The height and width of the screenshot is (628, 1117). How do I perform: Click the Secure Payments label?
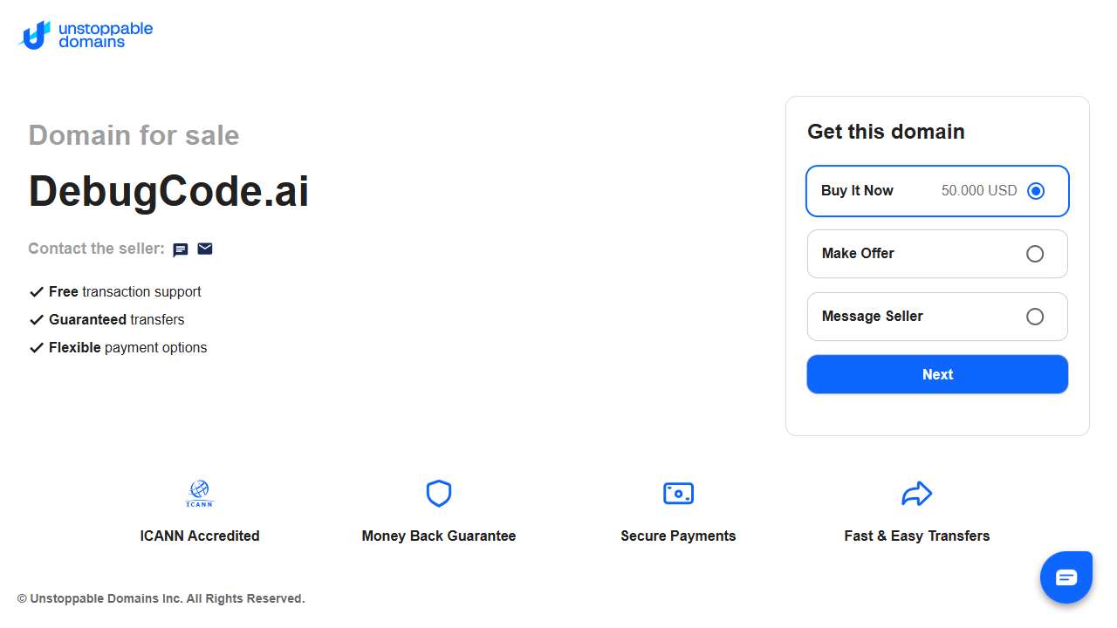[678, 536]
